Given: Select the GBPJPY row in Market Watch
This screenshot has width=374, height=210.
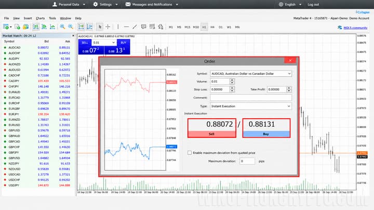Looking at the screenshot, I should click(38, 152).
